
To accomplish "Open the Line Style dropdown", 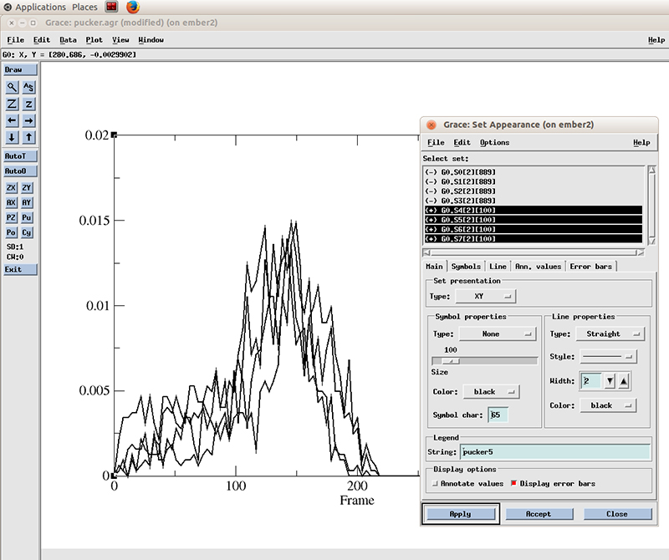I will coord(608,356).
